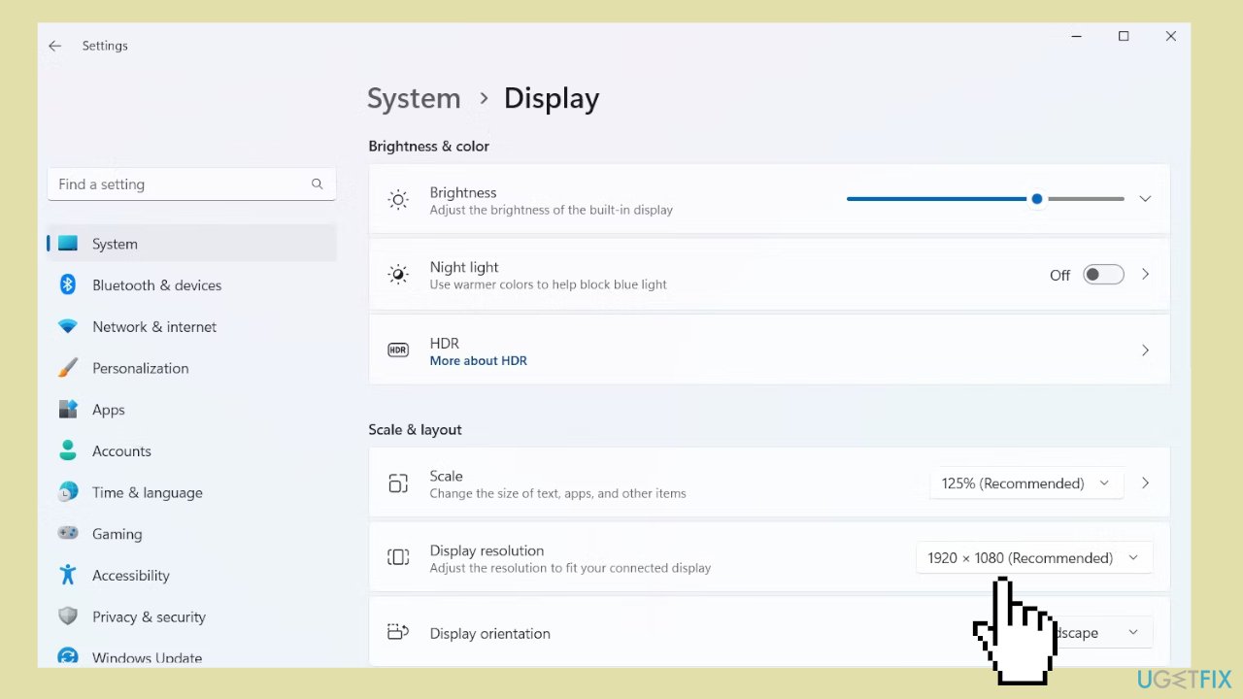Expand the Brightness options chevron
Viewport: 1243px width, 699px height.
tap(1145, 199)
